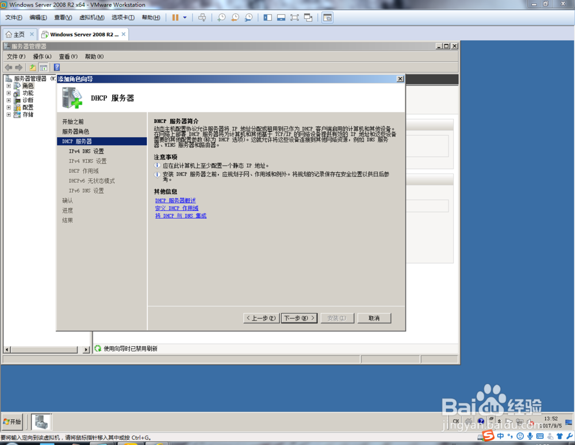Open VMware 帮助(H) menu
Viewport: 575px width, 445px height.
(151, 18)
